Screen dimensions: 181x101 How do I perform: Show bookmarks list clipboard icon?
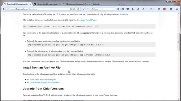click(122, 9)
